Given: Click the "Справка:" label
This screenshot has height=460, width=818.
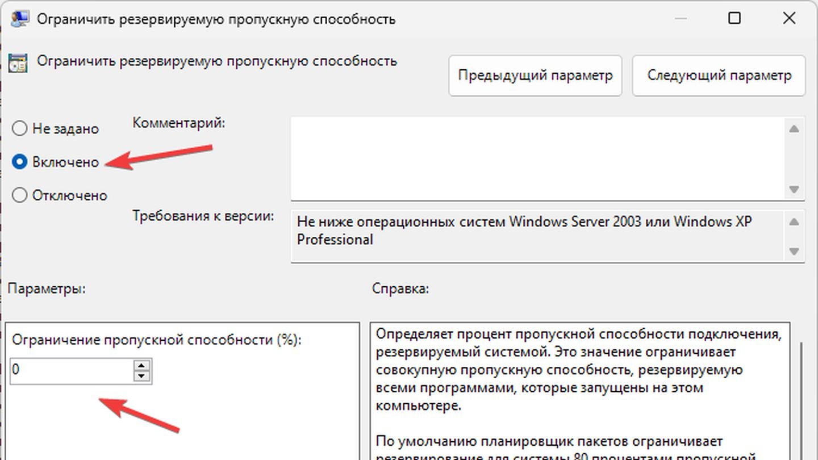Looking at the screenshot, I should click(400, 288).
